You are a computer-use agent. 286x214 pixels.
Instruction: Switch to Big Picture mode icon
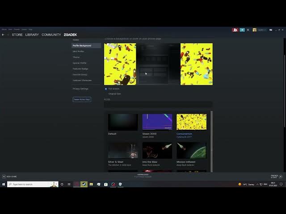click(x=271, y=30)
